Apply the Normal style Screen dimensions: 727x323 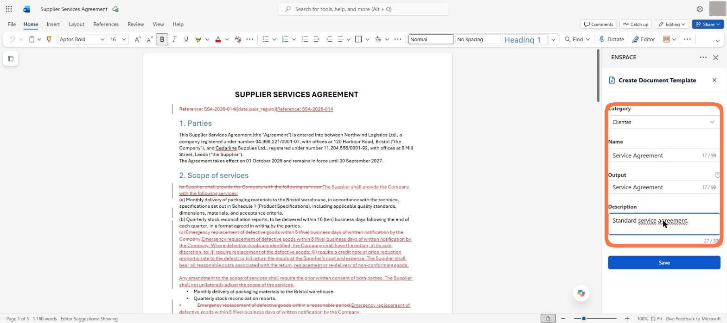click(x=431, y=39)
